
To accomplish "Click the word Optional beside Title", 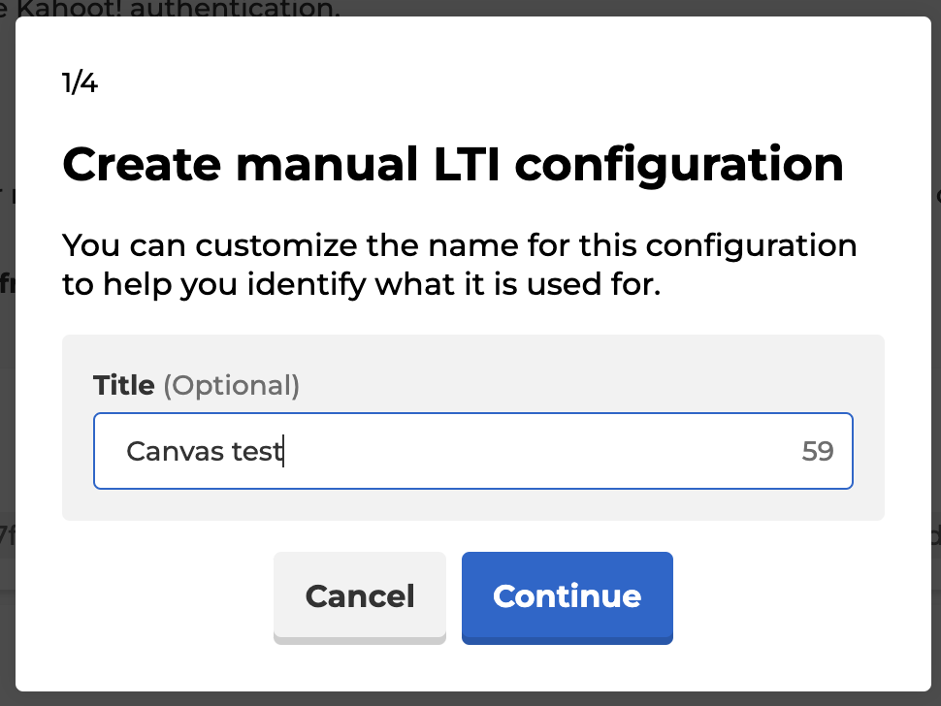I will point(233,385).
